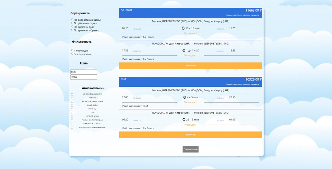Click the Показать еще button
The height and width of the screenshot is (169, 332).
pos(191,149)
